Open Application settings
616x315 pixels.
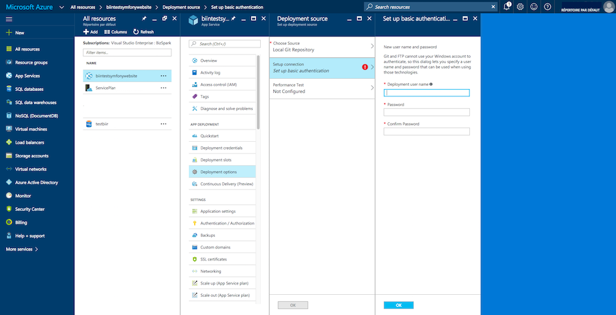pyautogui.click(x=222, y=212)
